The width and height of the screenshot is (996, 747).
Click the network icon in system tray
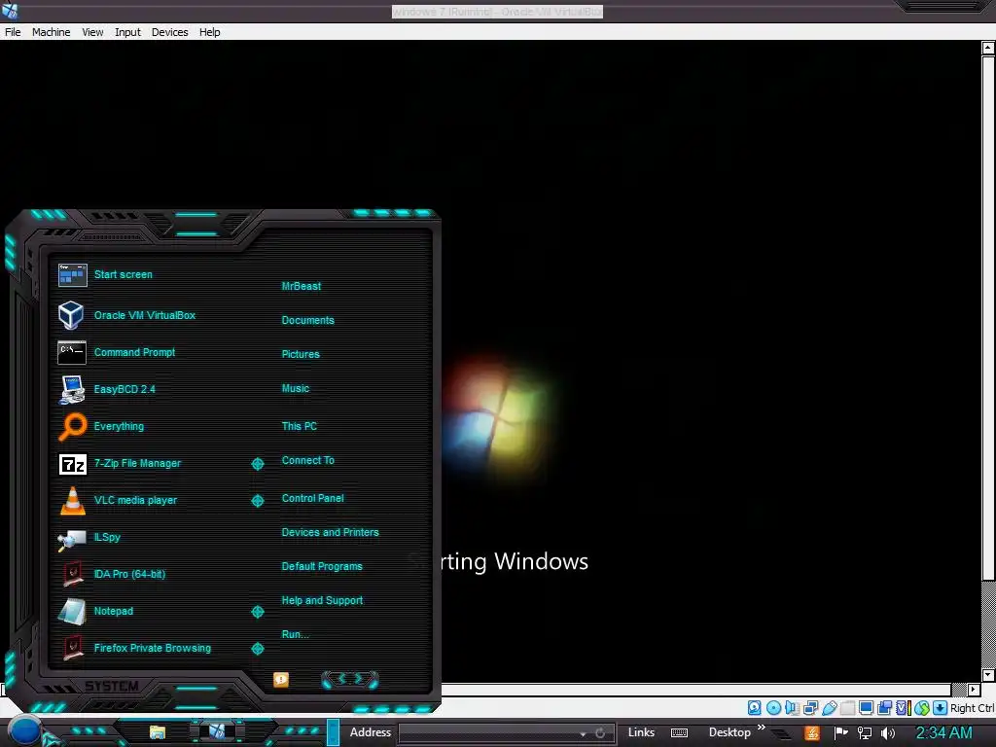tap(864, 733)
